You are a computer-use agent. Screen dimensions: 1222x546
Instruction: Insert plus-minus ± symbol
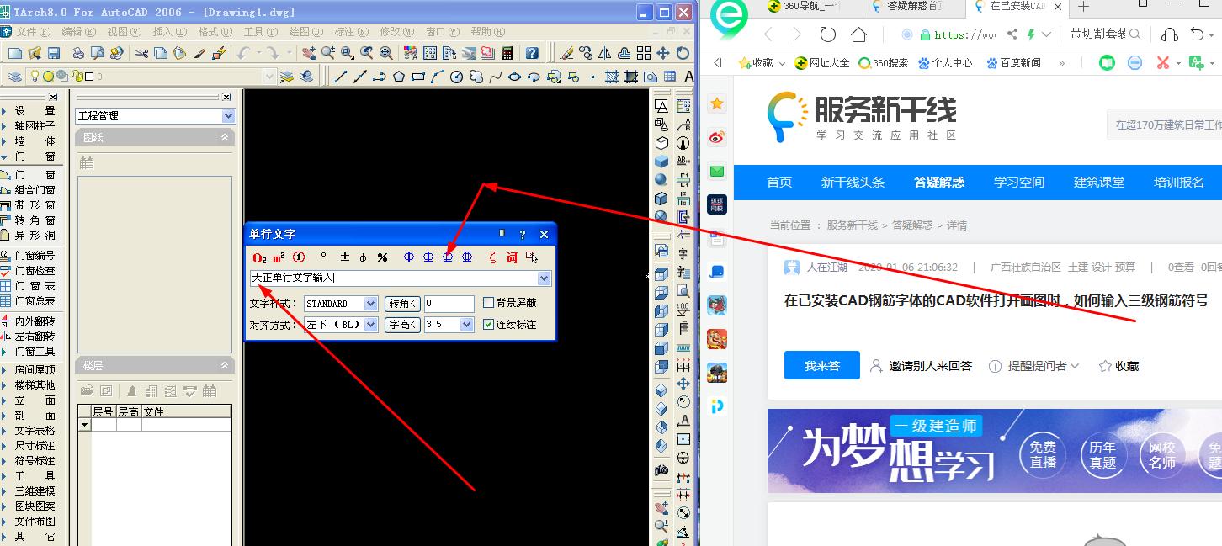(x=344, y=257)
